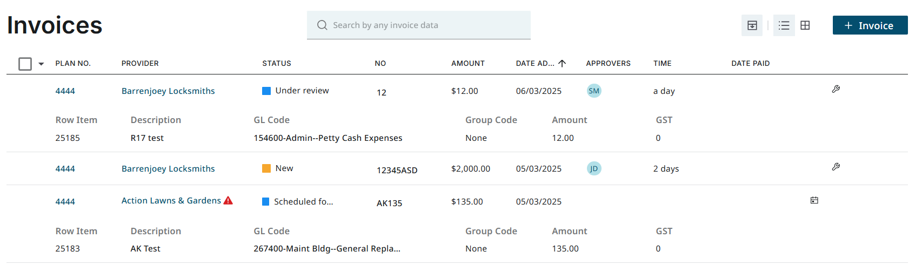Open Barrenjoey Locksmiths link for invoice 12

pos(168,91)
